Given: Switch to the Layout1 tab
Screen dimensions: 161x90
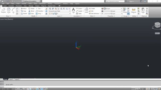Looking at the screenshot, I should (x=11, y=79).
